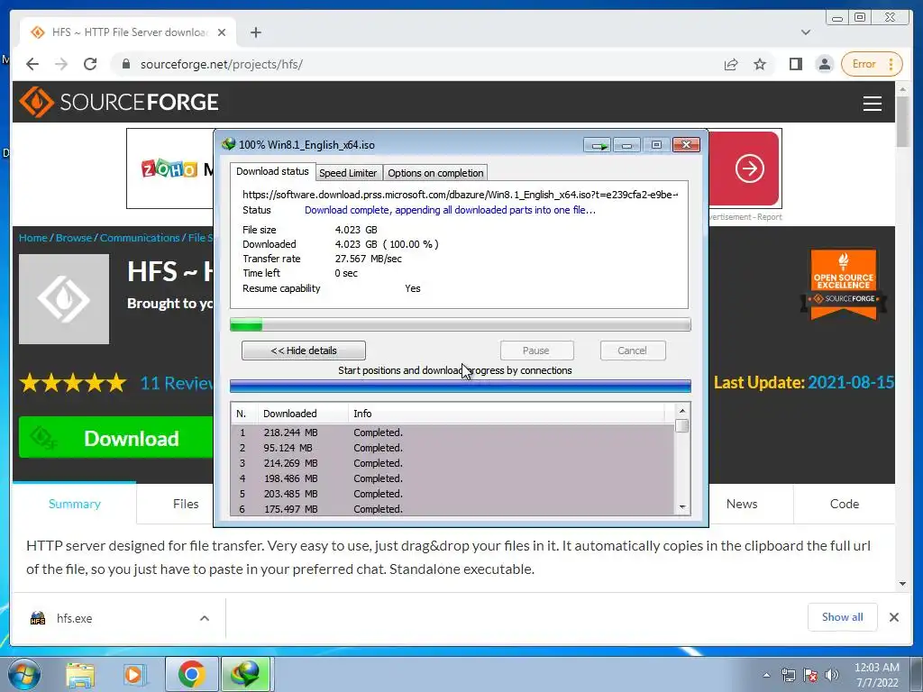This screenshot has width=923, height=692.
Task: Click the Open Source Excellence badge
Action: coord(844,285)
